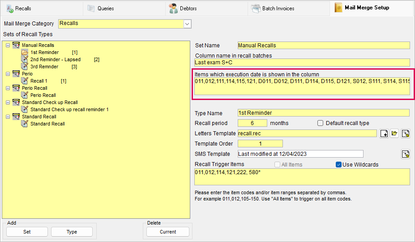Select the Mail Merge Setup tab
Screen dimensions: 415x242
pos(372,8)
